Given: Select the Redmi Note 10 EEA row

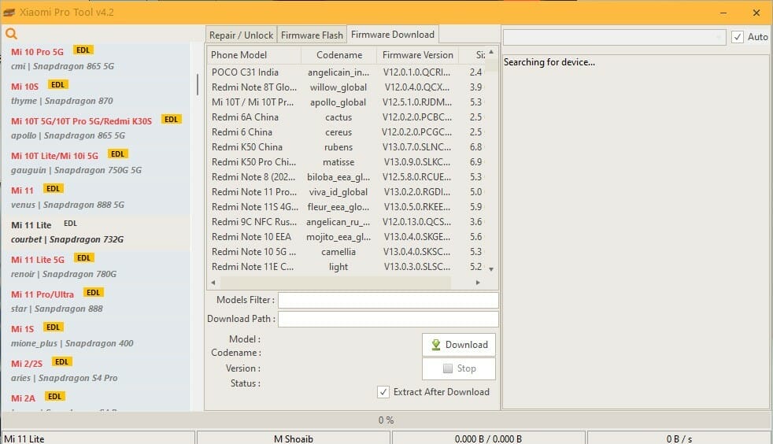Looking at the screenshot, I should (x=347, y=236).
